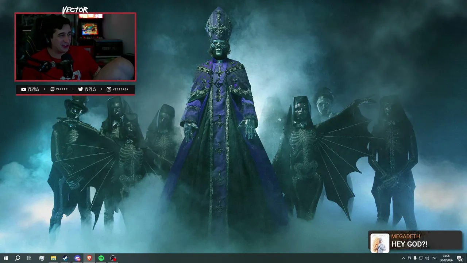Click the Twitch VECTOR label

coord(59,89)
